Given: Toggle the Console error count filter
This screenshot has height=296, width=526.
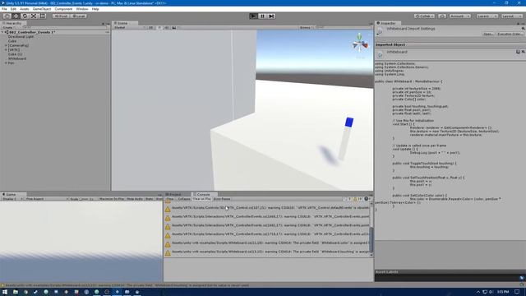Looking at the screenshot, I should [x=367, y=199].
